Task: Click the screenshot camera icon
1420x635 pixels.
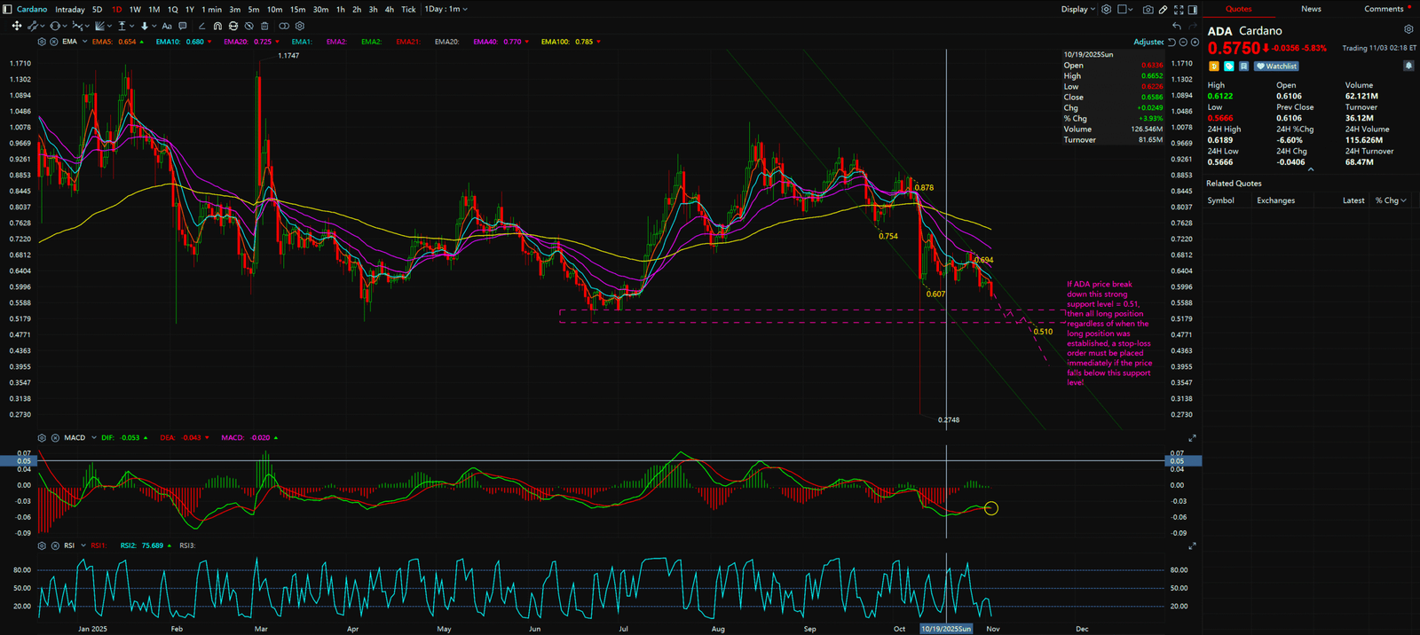Action: pos(1148,10)
